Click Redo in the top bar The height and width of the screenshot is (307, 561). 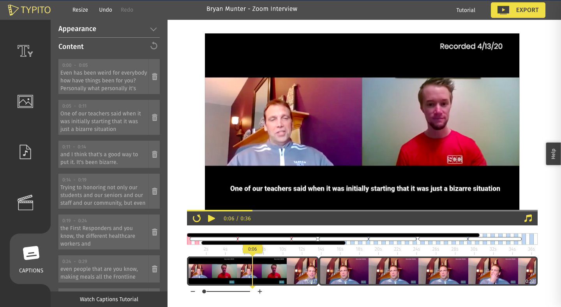coord(127,10)
